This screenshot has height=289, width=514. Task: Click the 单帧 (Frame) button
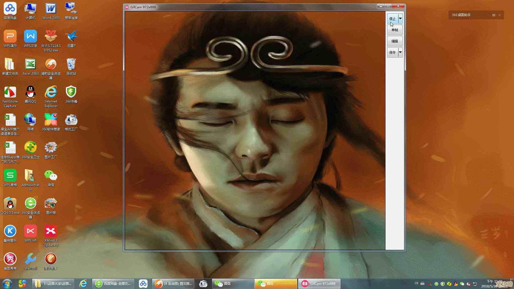[x=395, y=30]
